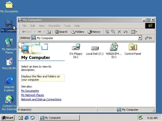This screenshot has height=121, width=162.
Task: Open the Favorites menu
Action: pos(54,26)
